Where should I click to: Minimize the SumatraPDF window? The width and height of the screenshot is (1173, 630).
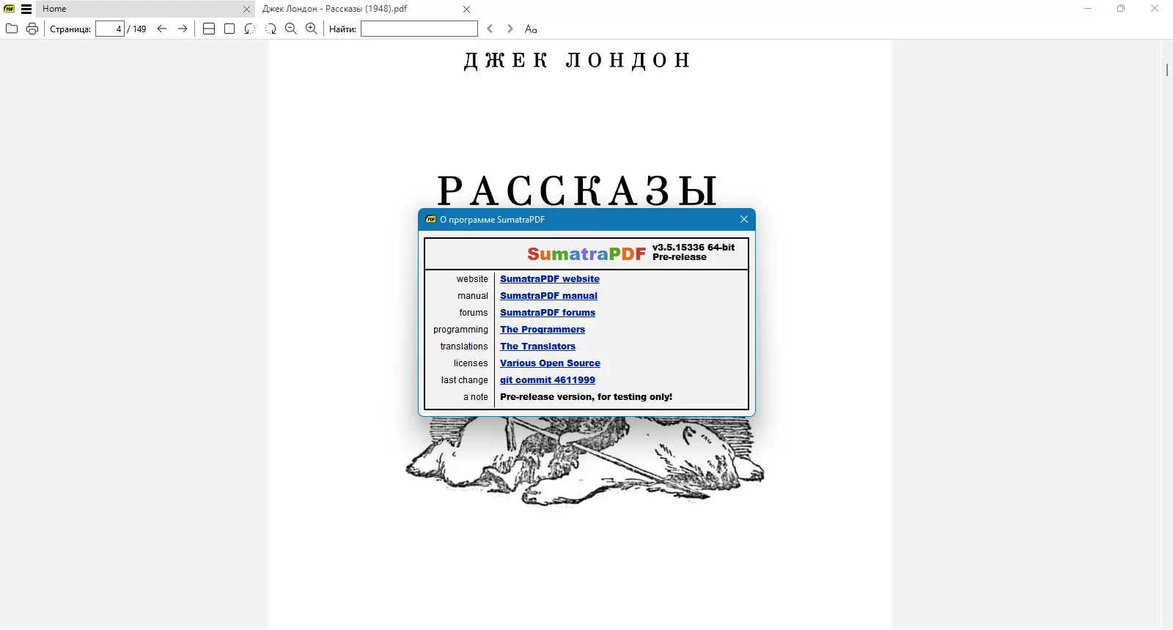click(x=1088, y=9)
